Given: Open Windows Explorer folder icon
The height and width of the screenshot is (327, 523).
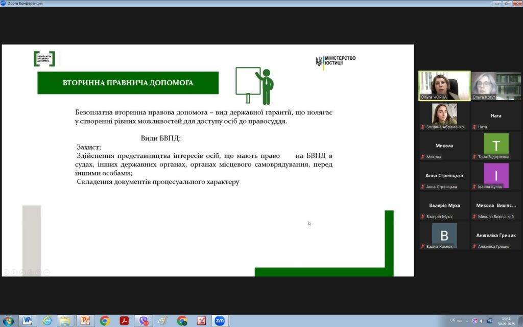Looking at the screenshot, I should pos(65,320).
